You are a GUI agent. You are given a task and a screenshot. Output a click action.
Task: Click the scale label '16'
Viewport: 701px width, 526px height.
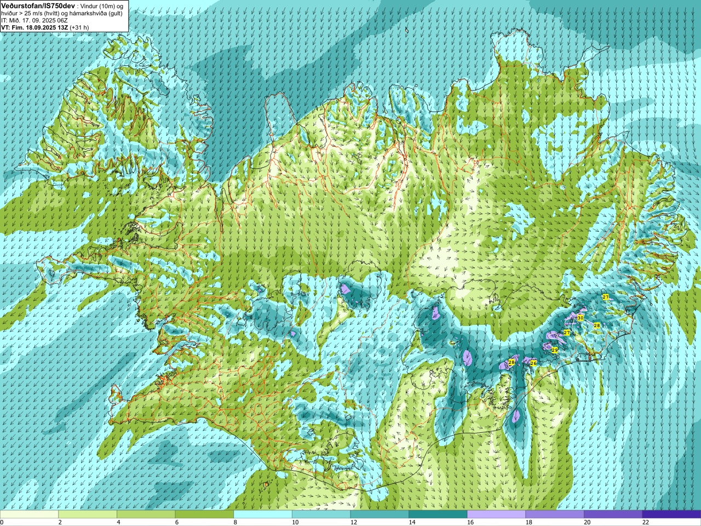click(470, 522)
